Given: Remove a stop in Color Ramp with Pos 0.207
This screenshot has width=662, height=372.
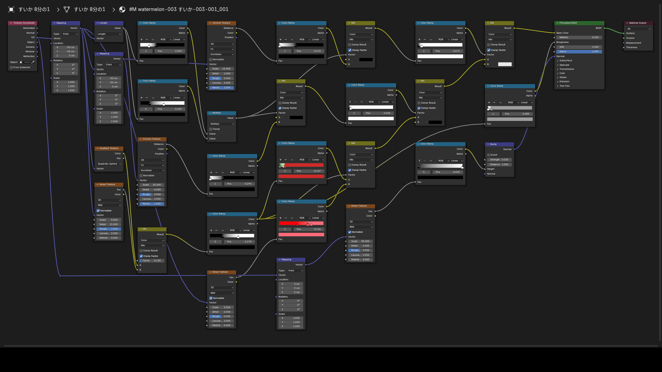Looking at the screenshot, I should 147,98.
